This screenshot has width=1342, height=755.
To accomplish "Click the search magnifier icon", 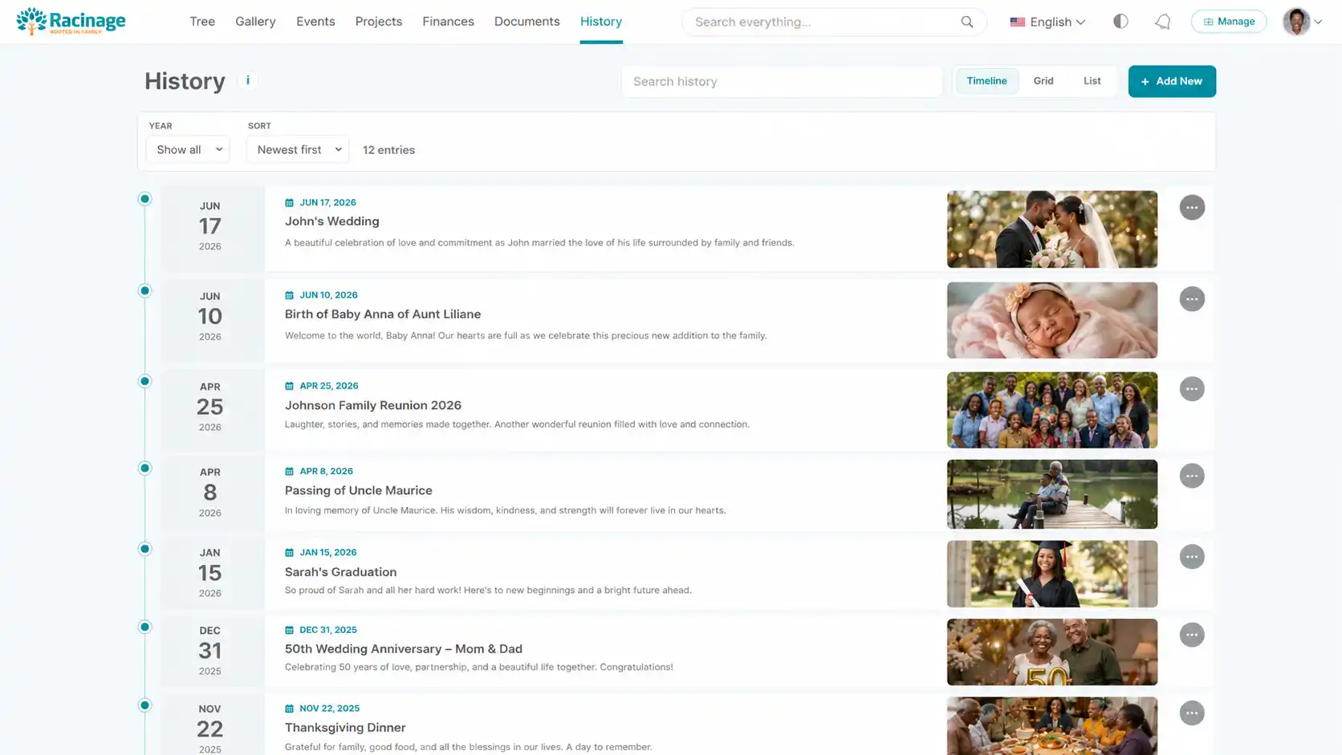I will pyautogui.click(x=966, y=22).
